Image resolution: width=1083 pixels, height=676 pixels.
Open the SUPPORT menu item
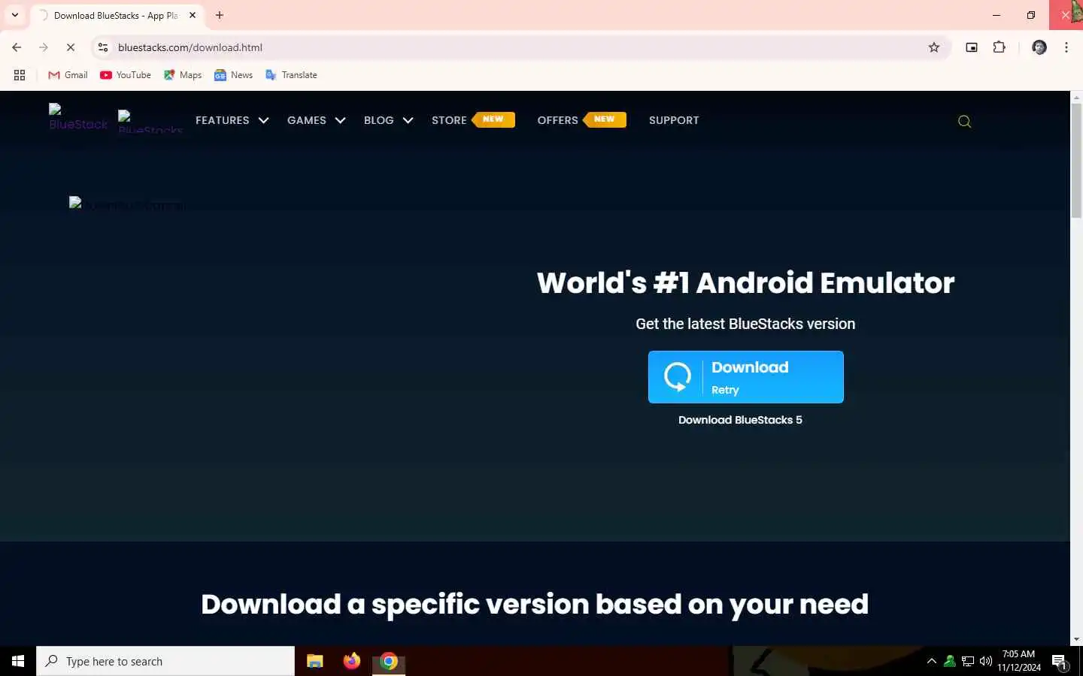click(674, 120)
